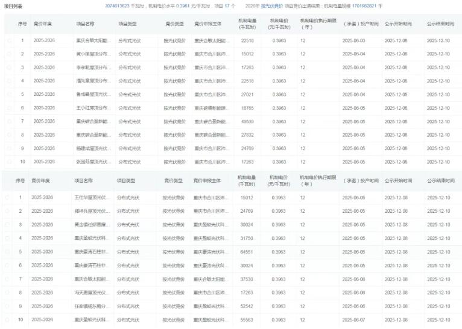Choose the radio button beside 鲁成碧屋顶光伏 project

point(8,95)
